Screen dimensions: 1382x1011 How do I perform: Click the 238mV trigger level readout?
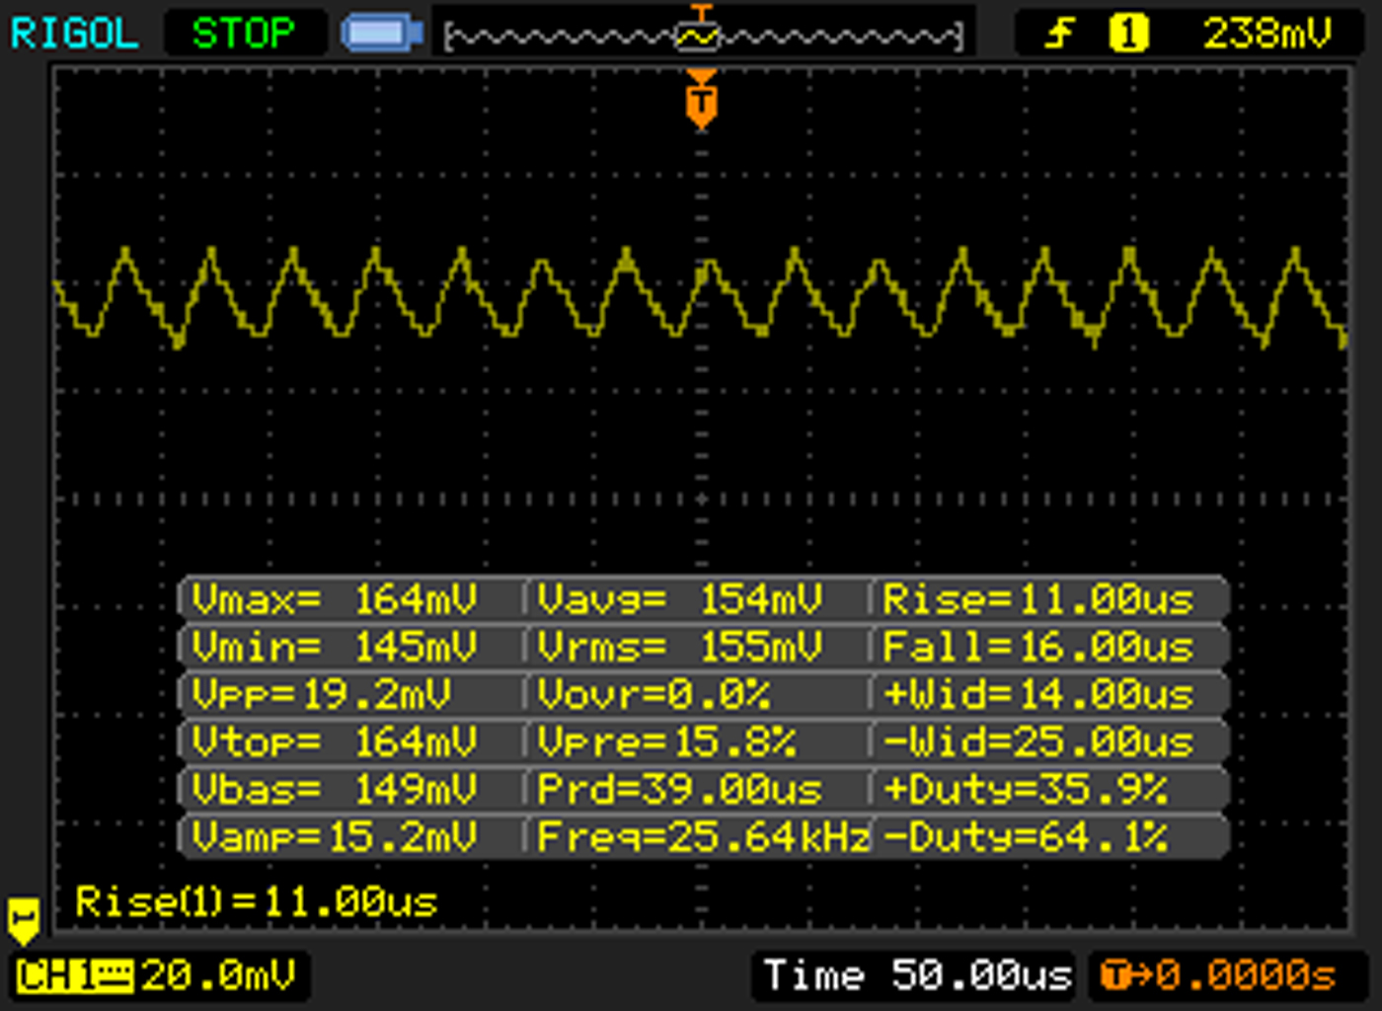[x=1267, y=34]
